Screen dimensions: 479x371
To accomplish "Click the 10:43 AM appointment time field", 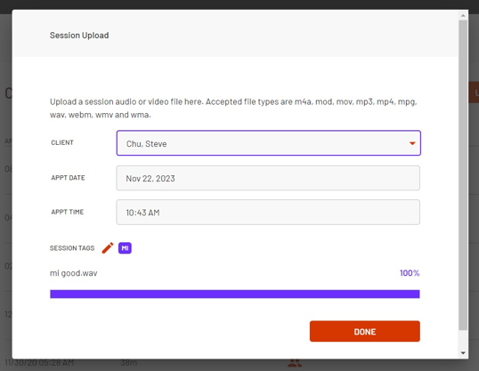I will pos(268,213).
